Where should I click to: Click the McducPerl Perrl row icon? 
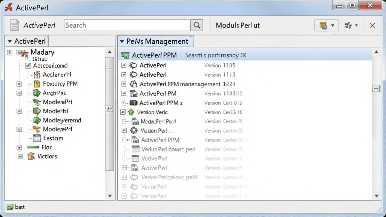[x=135, y=121]
